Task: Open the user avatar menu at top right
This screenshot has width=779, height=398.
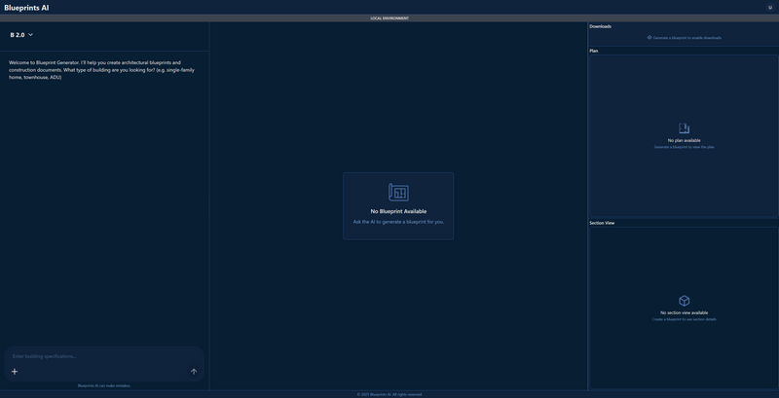Action: pos(770,8)
